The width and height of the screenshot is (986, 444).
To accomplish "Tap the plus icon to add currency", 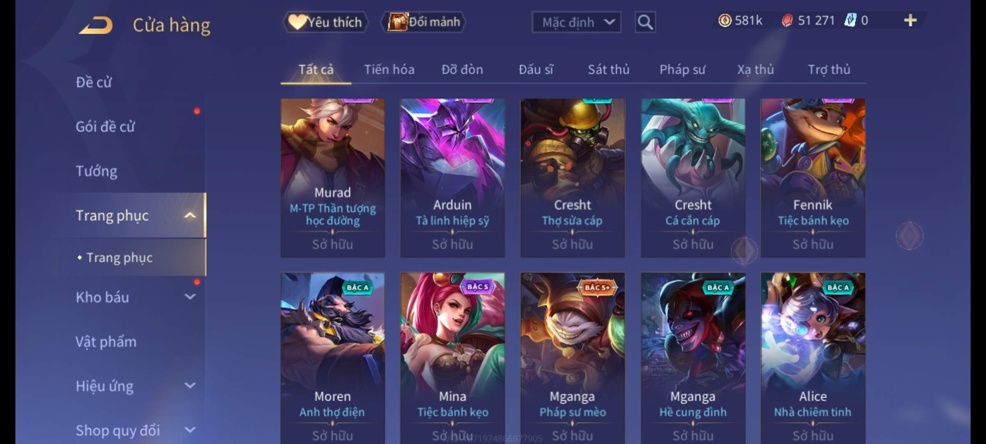I will point(910,21).
